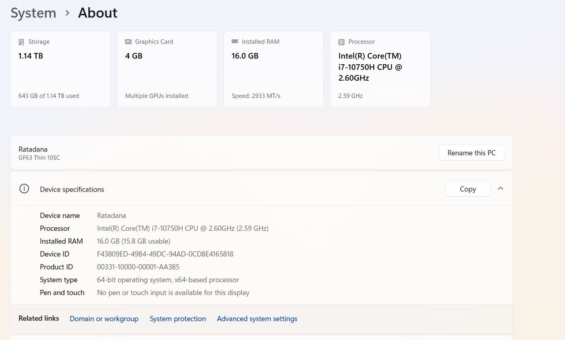Click the Device specifications info icon
Viewport: 565px width, 340px height.
tap(24, 189)
